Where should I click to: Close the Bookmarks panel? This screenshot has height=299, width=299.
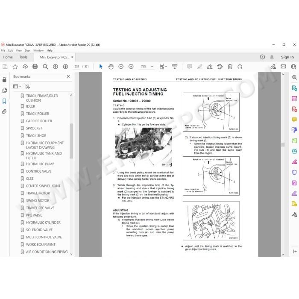(68, 76)
